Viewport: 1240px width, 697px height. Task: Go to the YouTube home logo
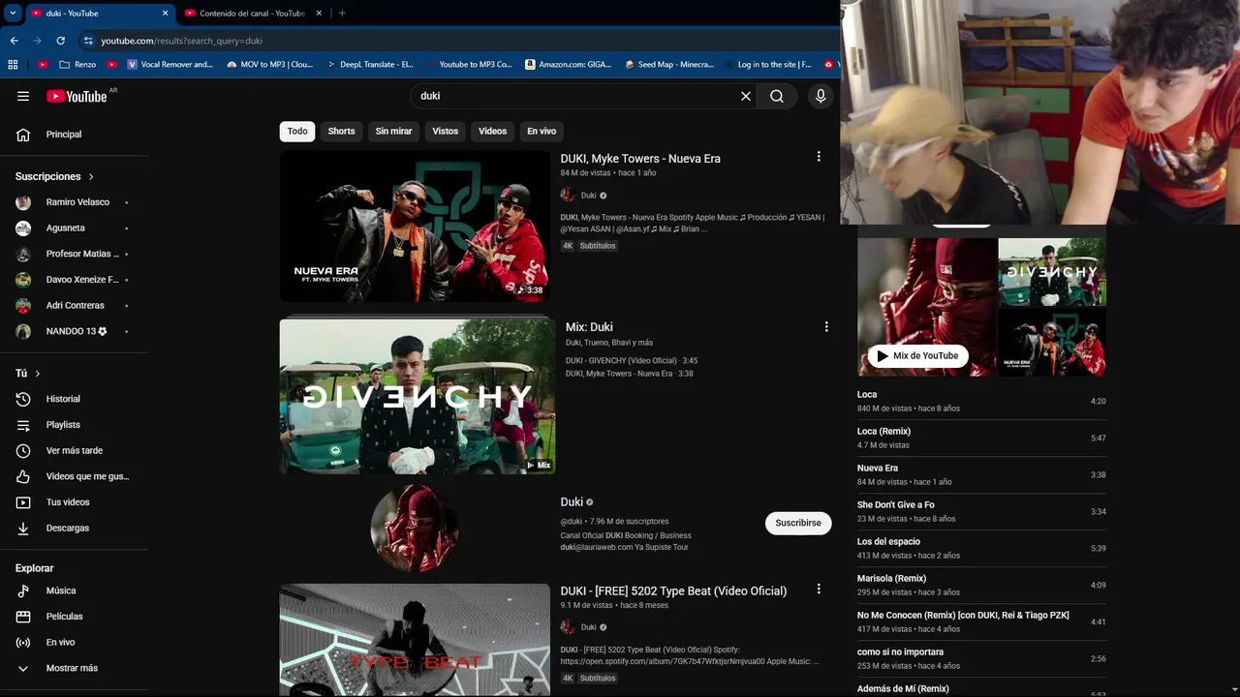[x=77, y=96]
